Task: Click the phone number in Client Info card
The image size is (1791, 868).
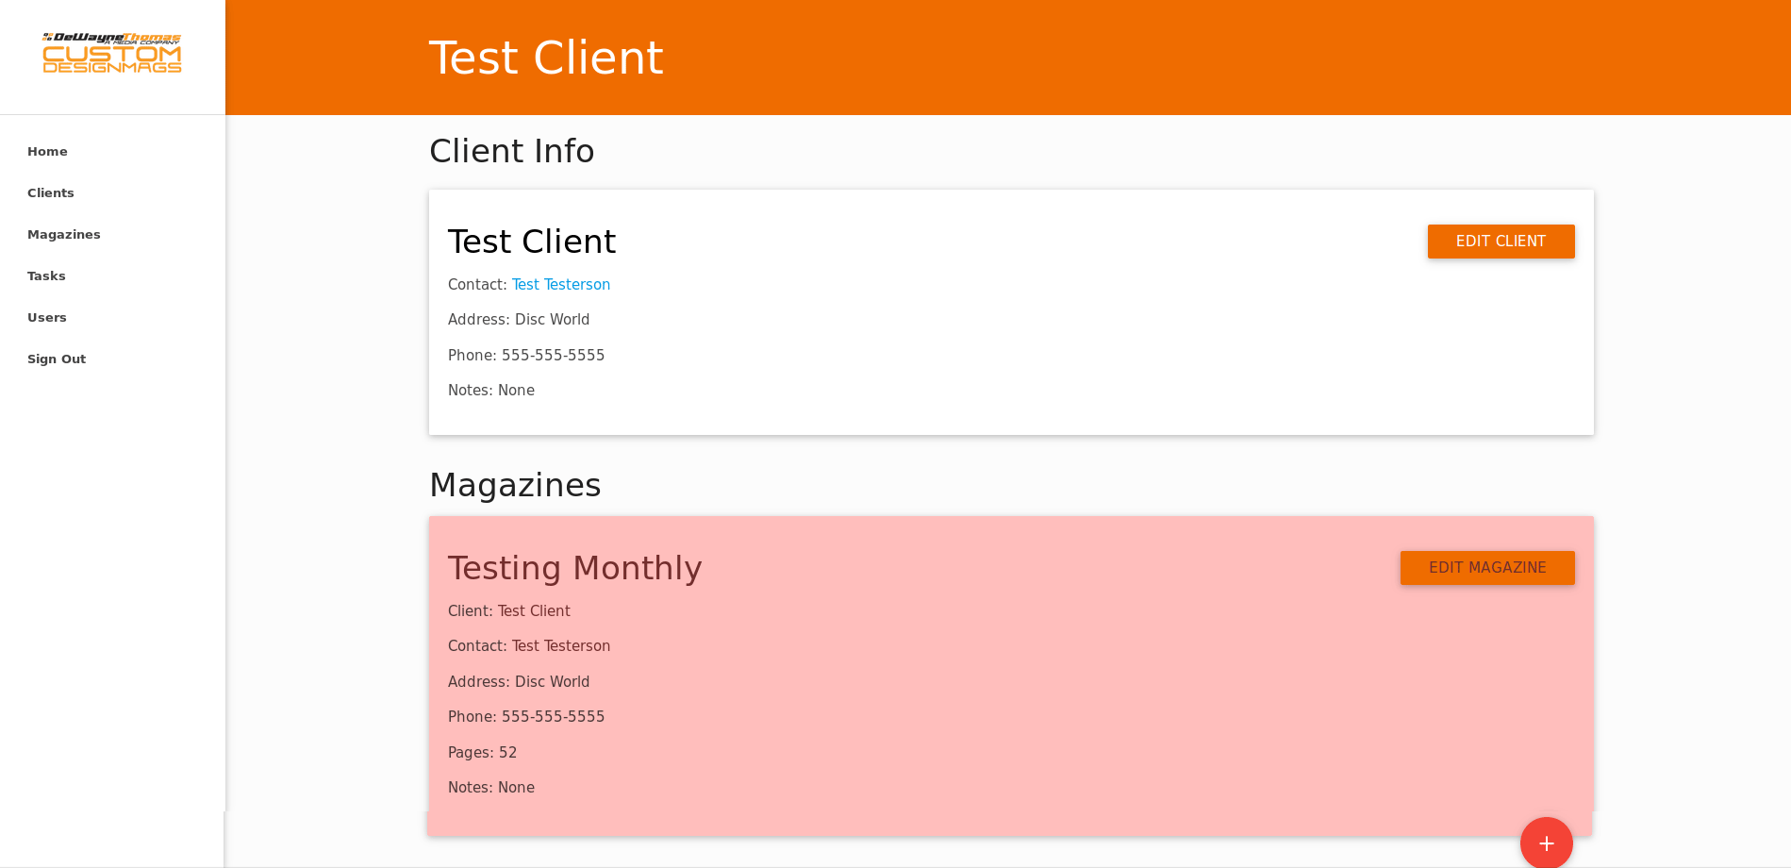Action: click(x=553, y=356)
